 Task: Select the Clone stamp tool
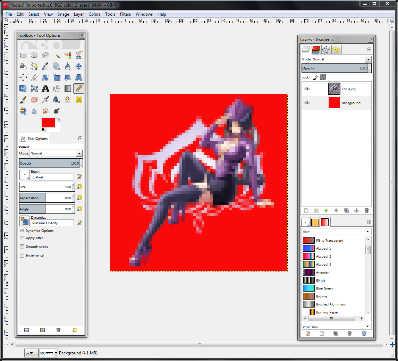pos(68,100)
